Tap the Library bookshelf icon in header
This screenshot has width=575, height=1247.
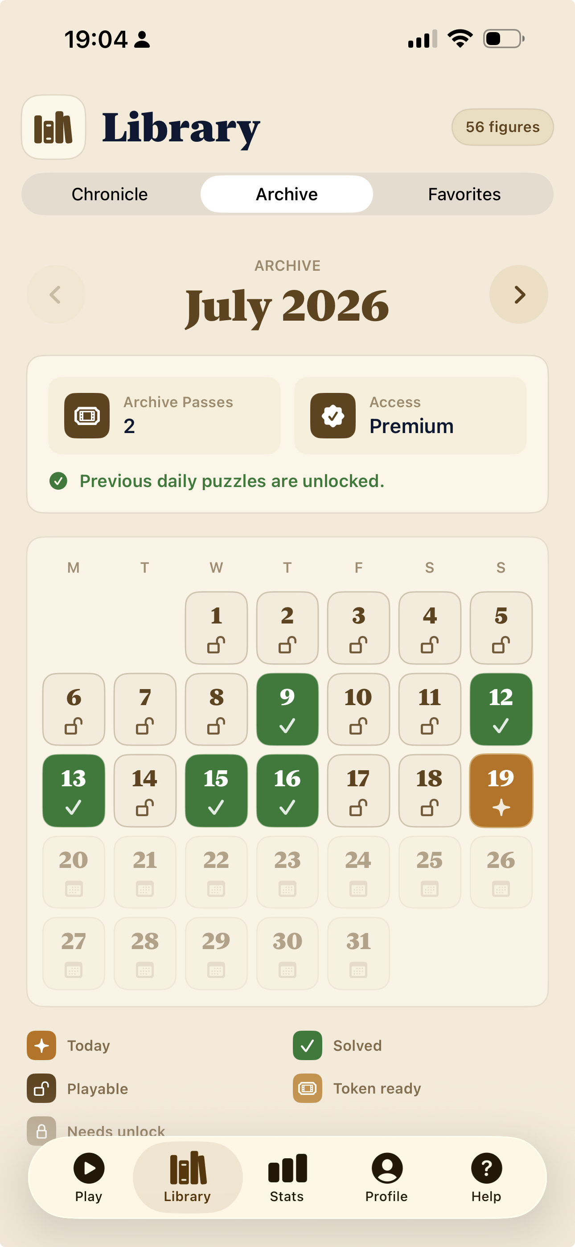click(x=53, y=127)
